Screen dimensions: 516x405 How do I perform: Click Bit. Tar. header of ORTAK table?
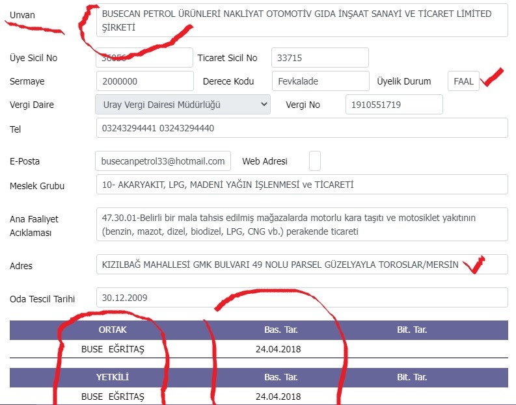pyautogui.click(x=412, y=330)
